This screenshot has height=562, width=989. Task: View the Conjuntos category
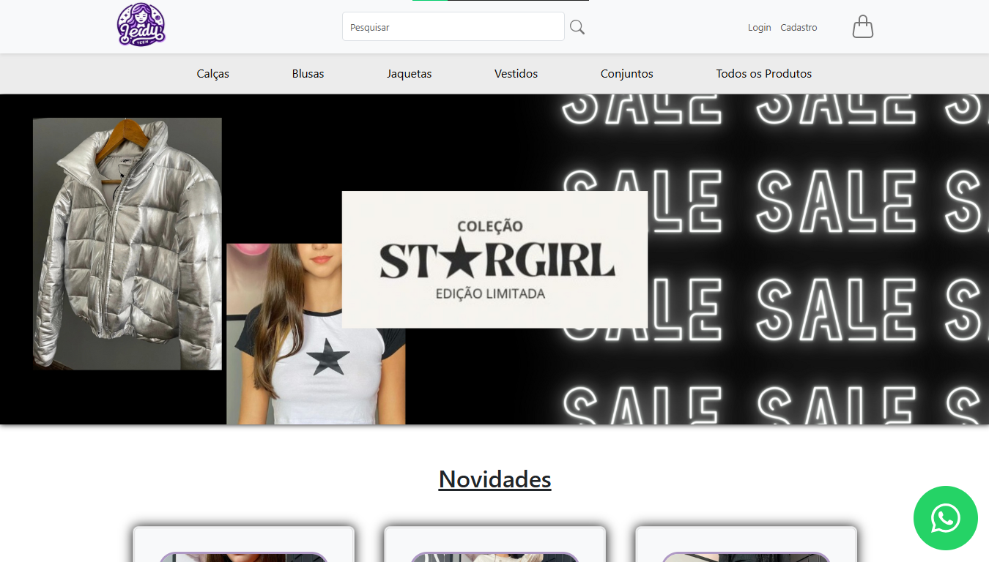tap(626, 73)
